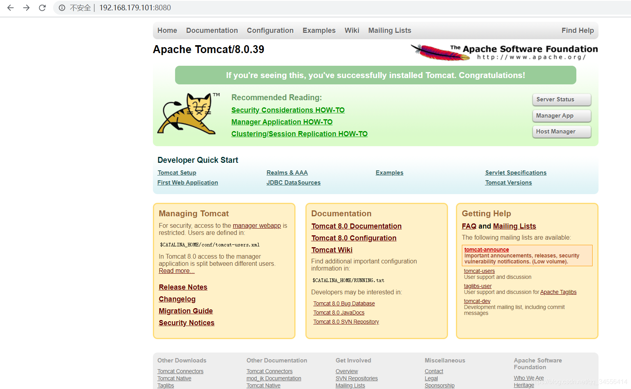Image resolution: width=631 pixels, height=389 pixels.
Task: Open the FAQ link under Getting Help
Action: click(469, 226)
